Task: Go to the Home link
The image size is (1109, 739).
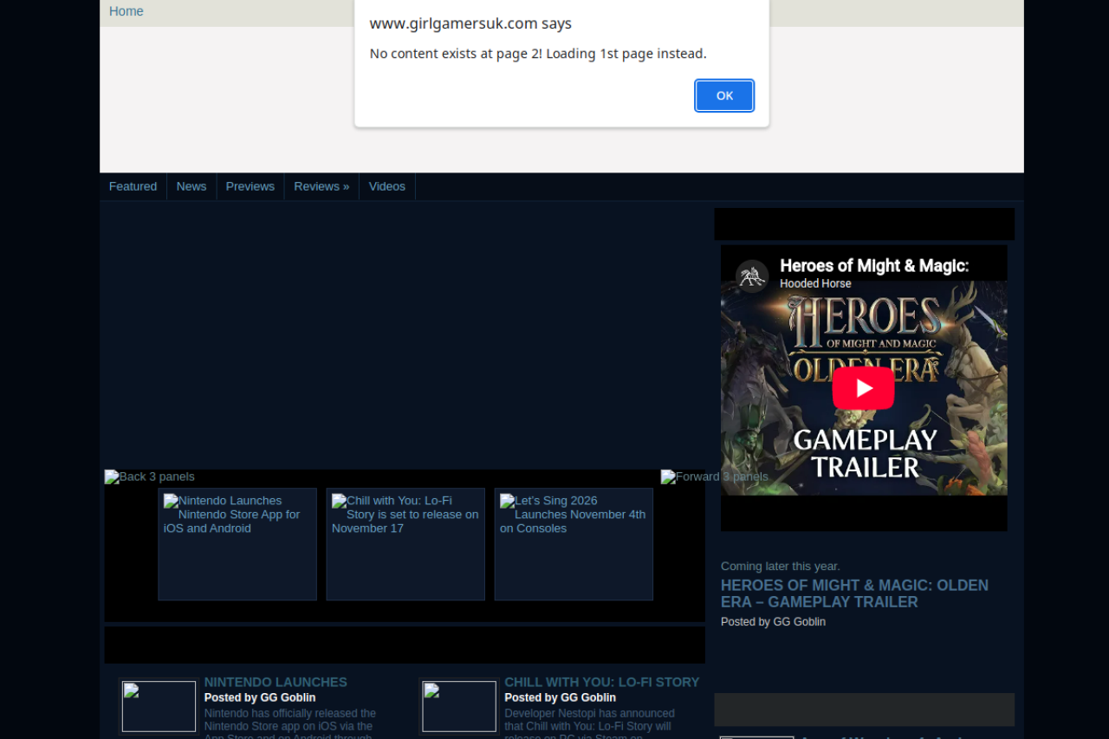Action: tap(126, 11)
